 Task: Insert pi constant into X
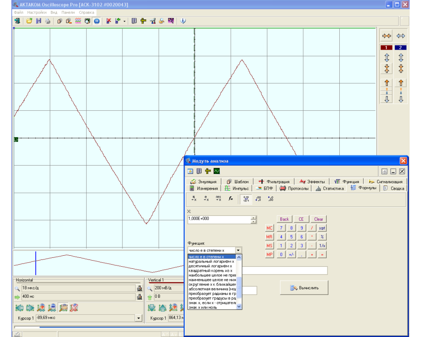pos(194,199)
